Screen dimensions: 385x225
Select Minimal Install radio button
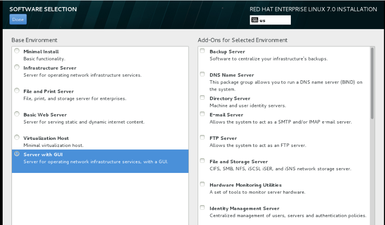pos(17,51)
